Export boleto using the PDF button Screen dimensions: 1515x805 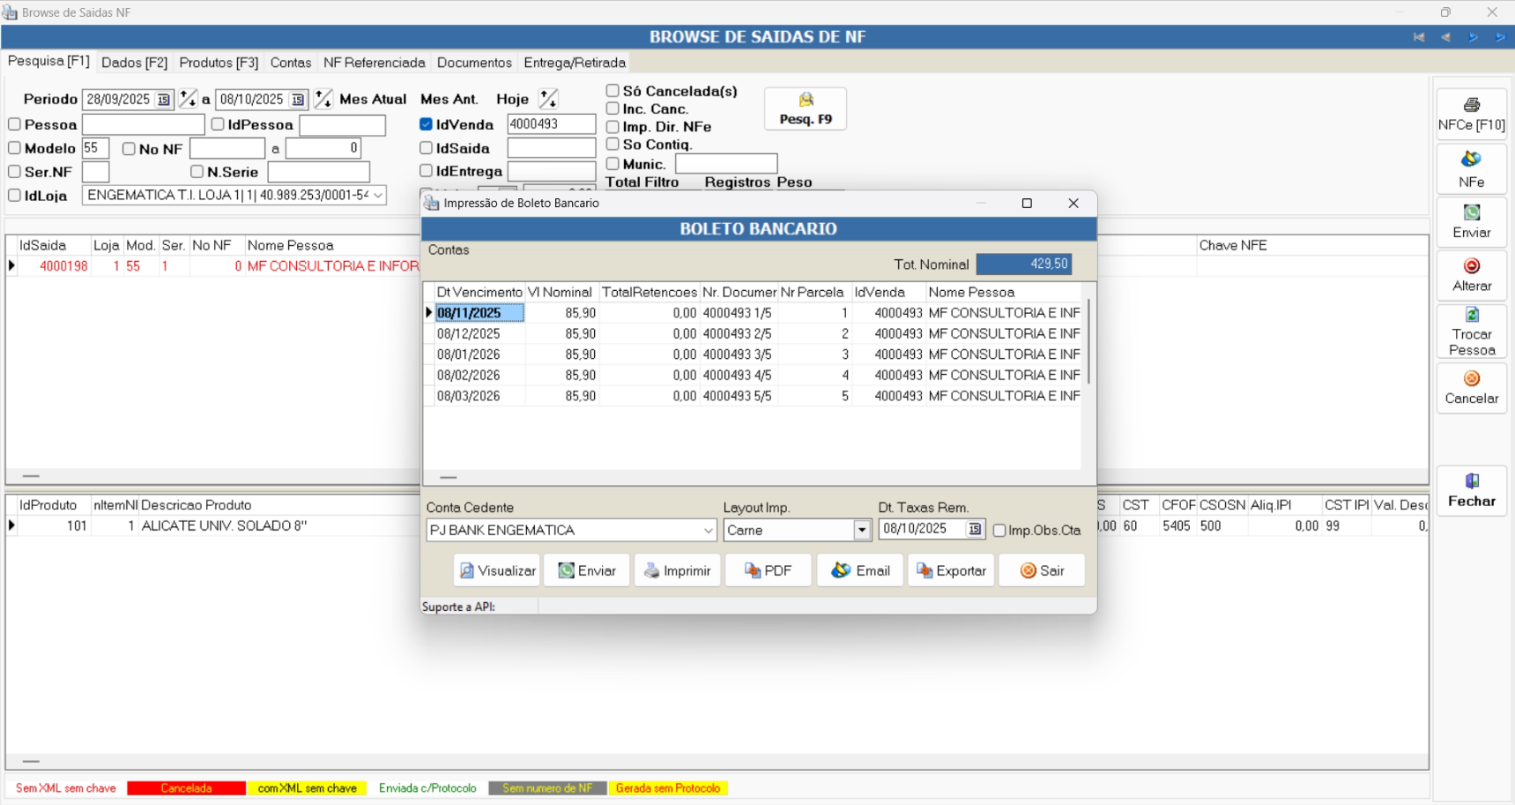tap(768, 570)
